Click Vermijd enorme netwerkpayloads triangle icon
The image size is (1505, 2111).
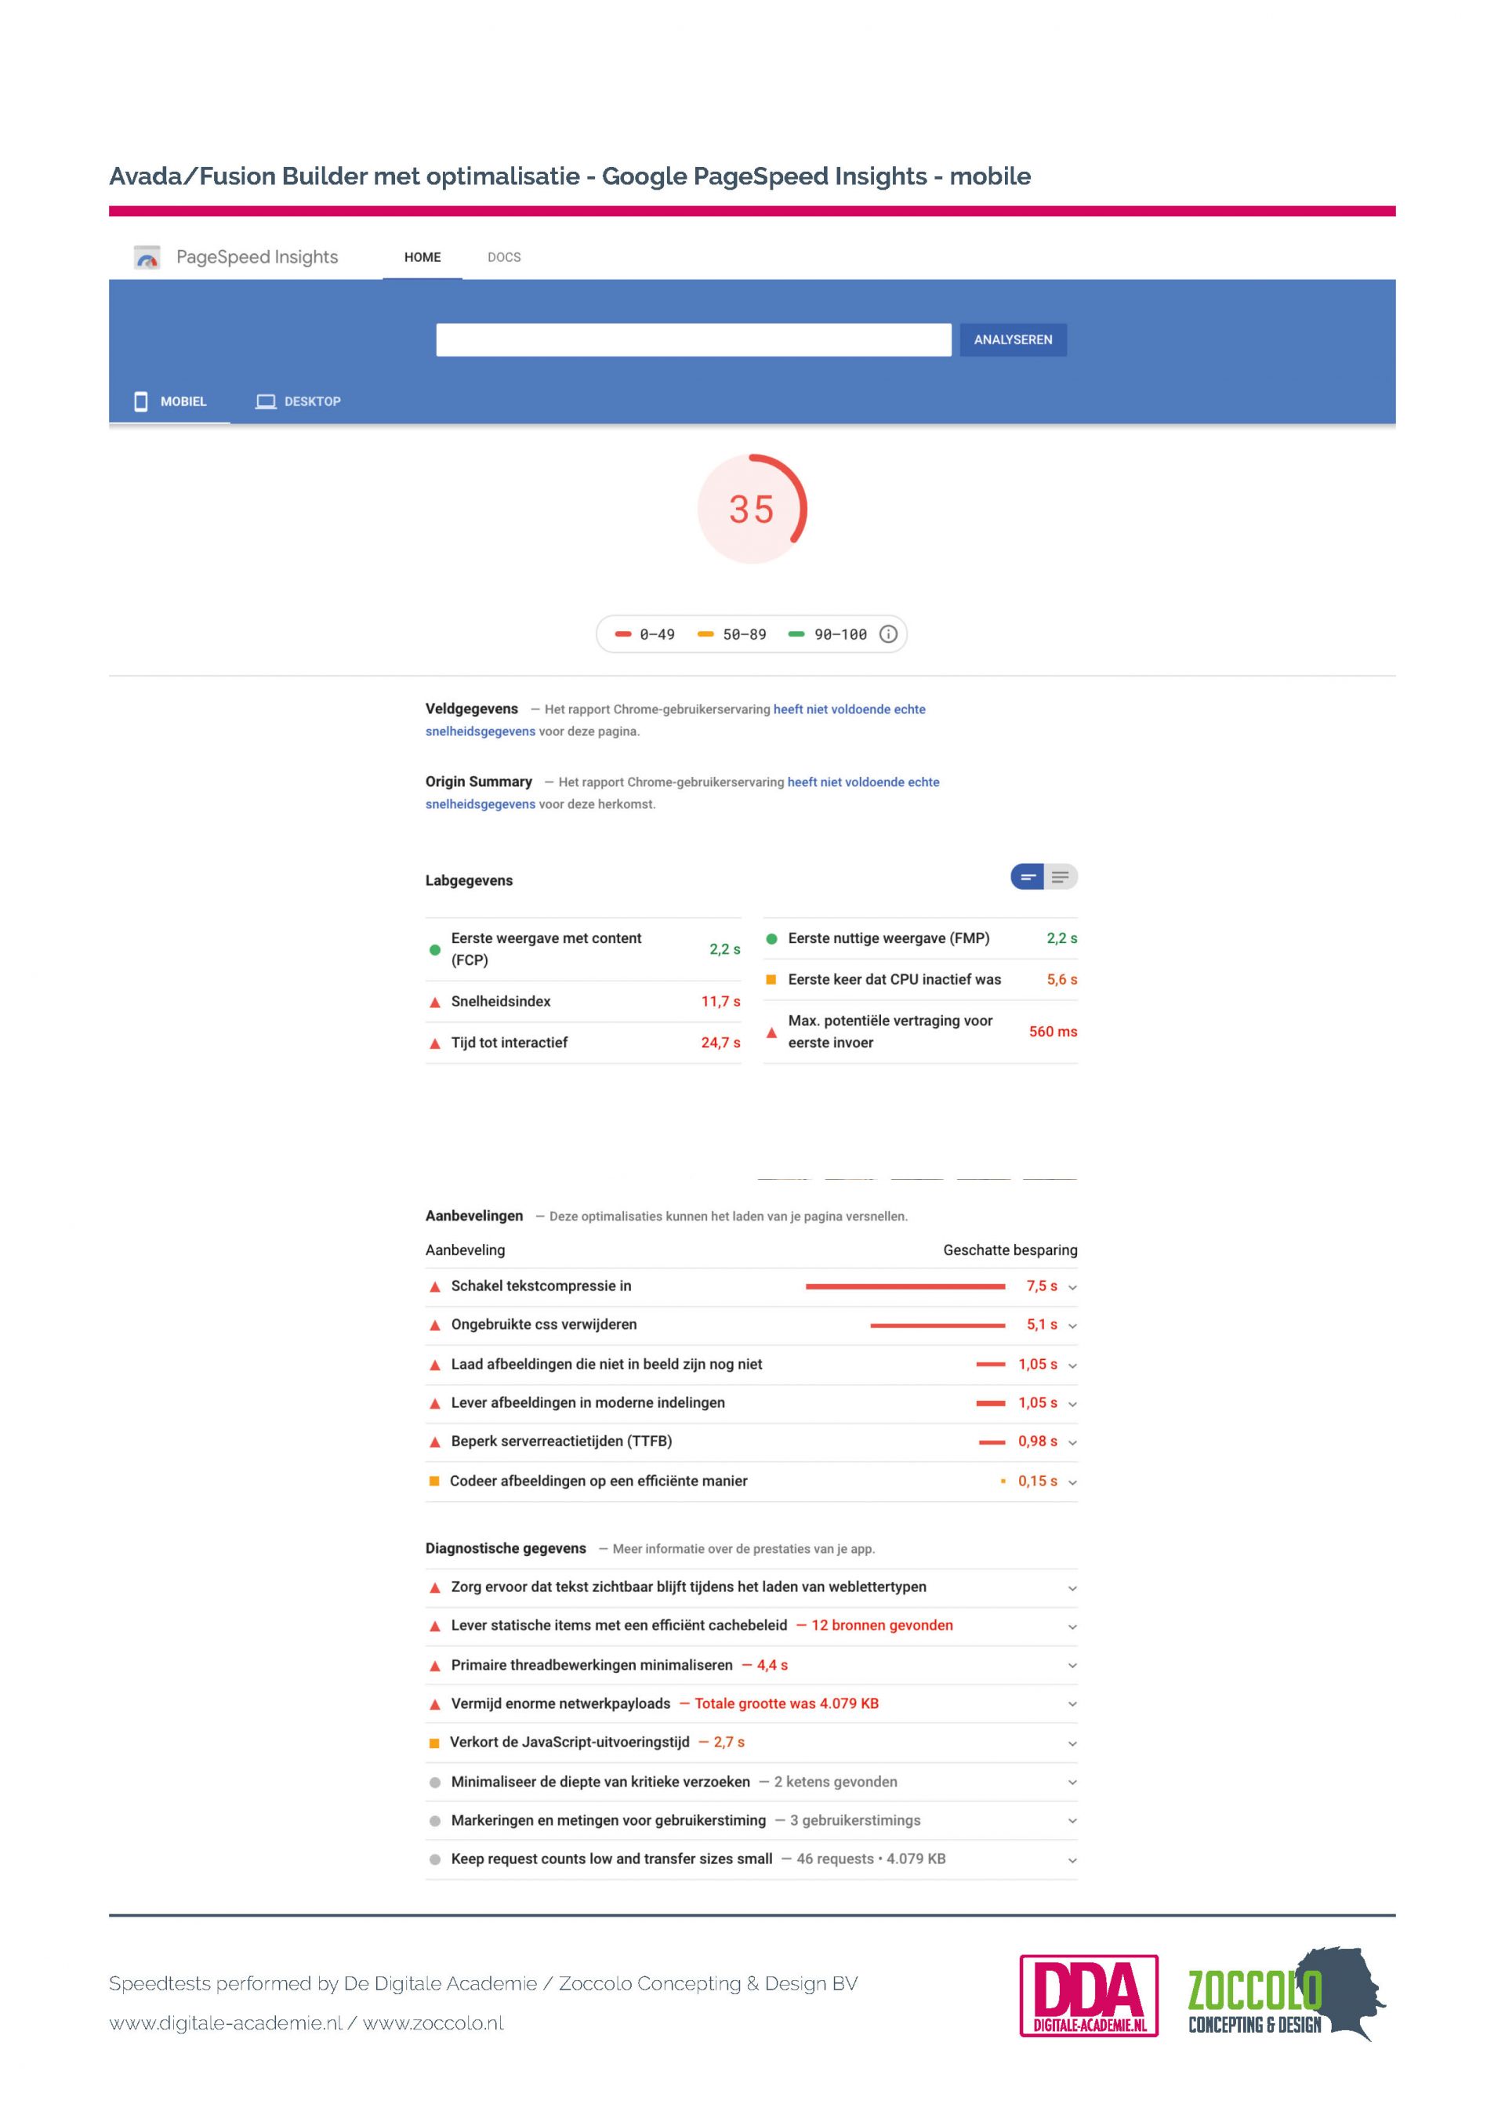coord(434,1704)
